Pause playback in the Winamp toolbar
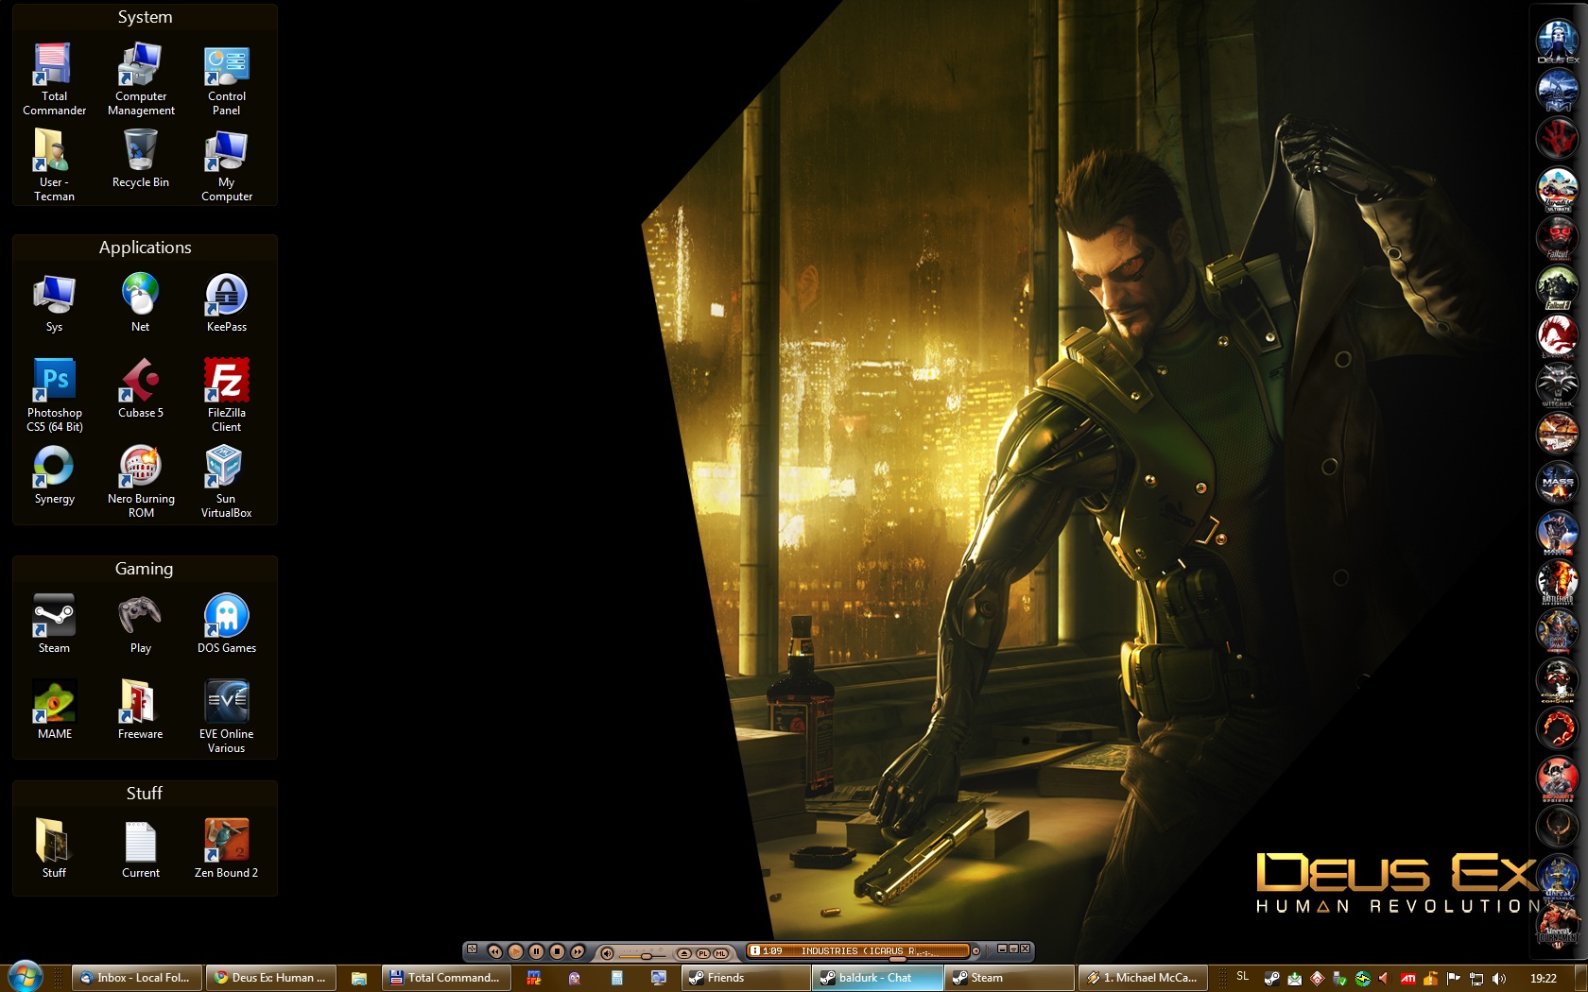Screen dimensions: 1588x992 tap(536, 951)
